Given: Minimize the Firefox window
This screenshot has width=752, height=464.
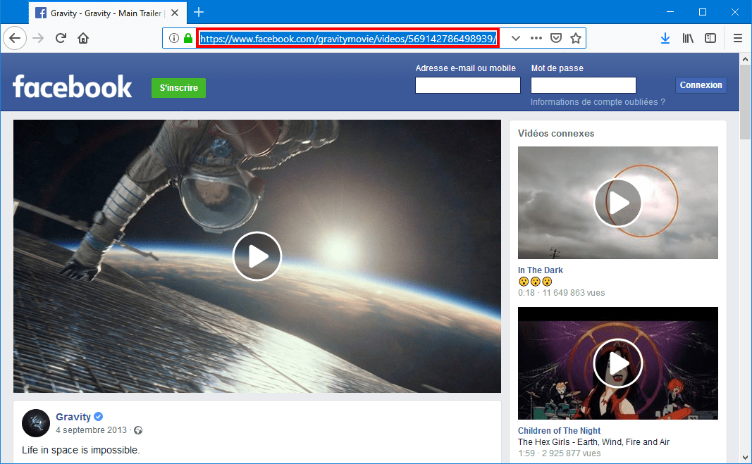Looking at the screenshot, I should pyautogui.click(x=670, y=12).
